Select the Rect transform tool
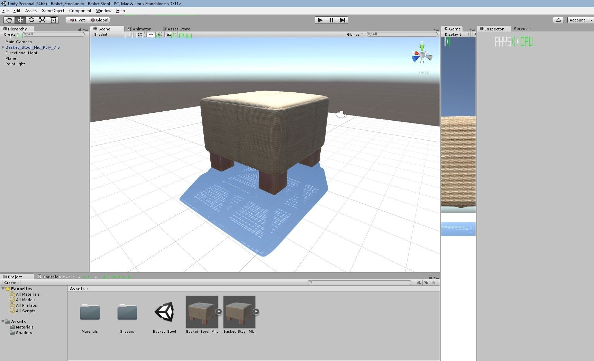The image size is (594, 361). (x=53, y=20)
